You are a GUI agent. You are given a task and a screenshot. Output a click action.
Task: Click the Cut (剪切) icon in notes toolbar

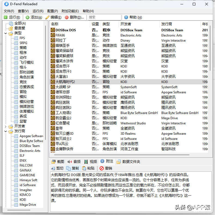point(53,168)
